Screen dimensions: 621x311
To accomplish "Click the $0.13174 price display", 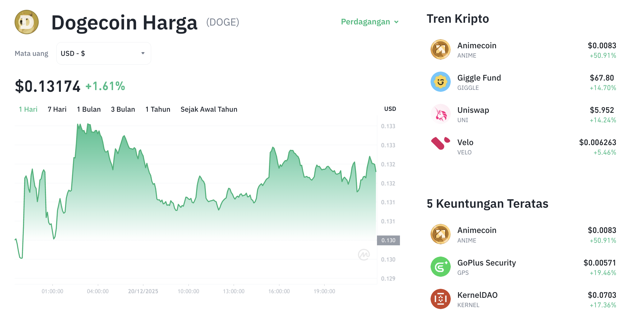I will coord(47,86).
